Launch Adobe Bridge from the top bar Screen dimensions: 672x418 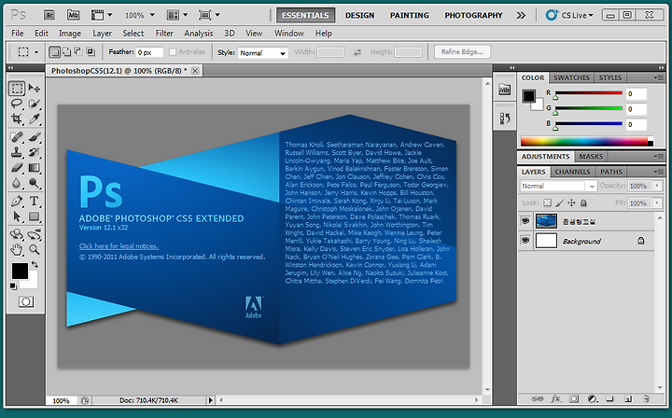pos(49,15)
